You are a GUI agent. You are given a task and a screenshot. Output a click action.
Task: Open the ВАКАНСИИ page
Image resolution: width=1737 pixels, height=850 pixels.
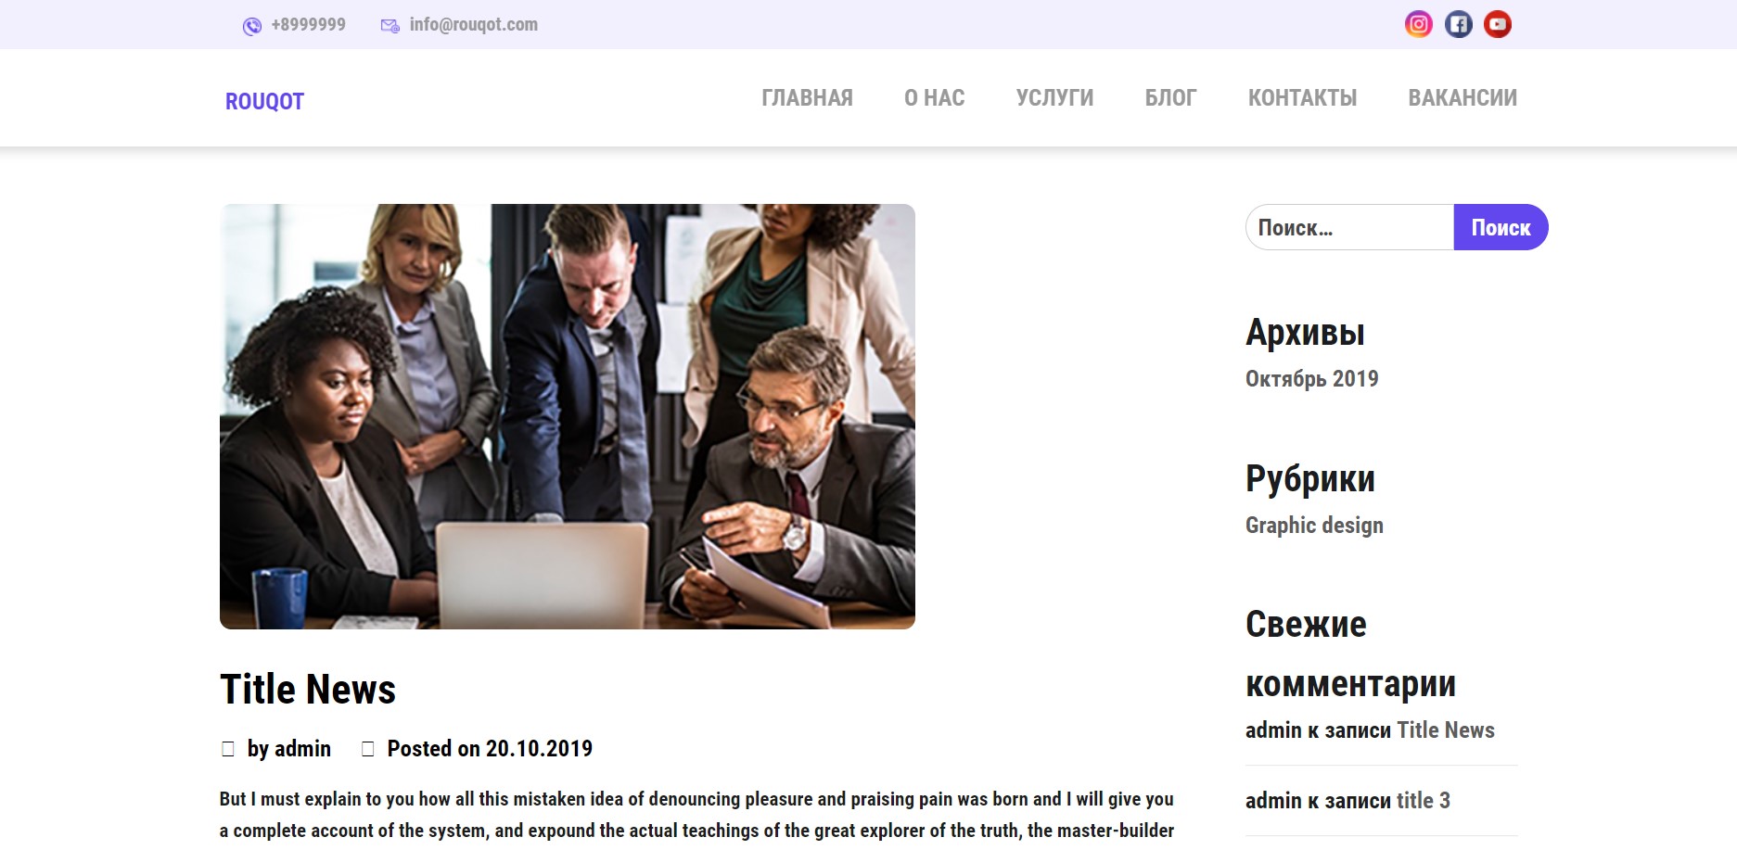point(1462,98)
